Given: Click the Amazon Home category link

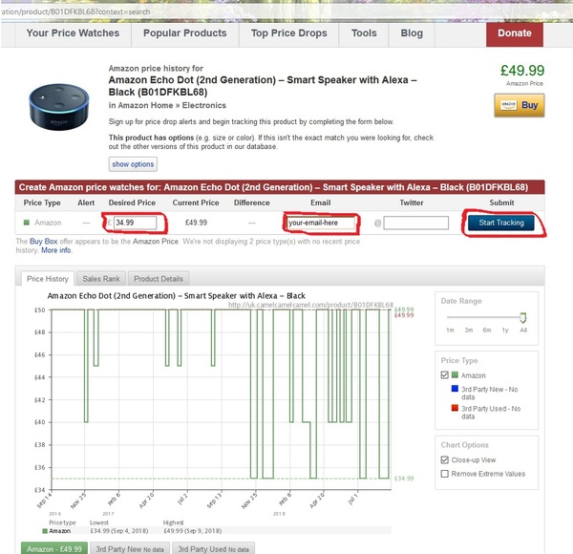Looking at the screenshot, I should [x=145, y=105].
